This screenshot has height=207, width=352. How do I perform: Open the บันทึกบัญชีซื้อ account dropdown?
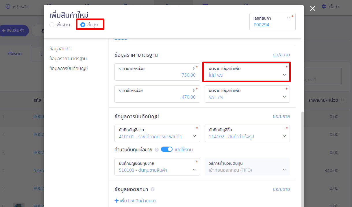point(247,133)
